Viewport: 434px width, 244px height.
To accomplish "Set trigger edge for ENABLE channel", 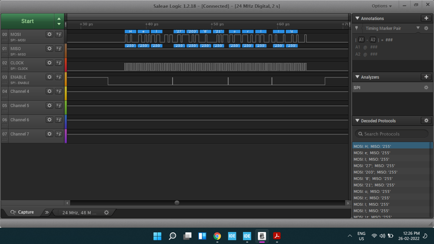I will click(59, 77).
